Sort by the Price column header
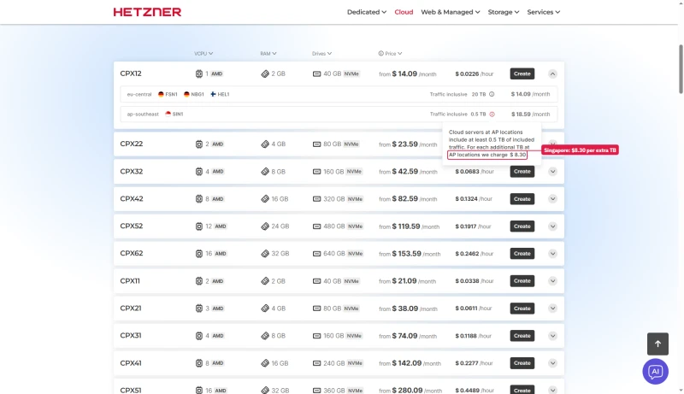The width and height of the screenshot is (684, 394). click(x=393, y=54)
